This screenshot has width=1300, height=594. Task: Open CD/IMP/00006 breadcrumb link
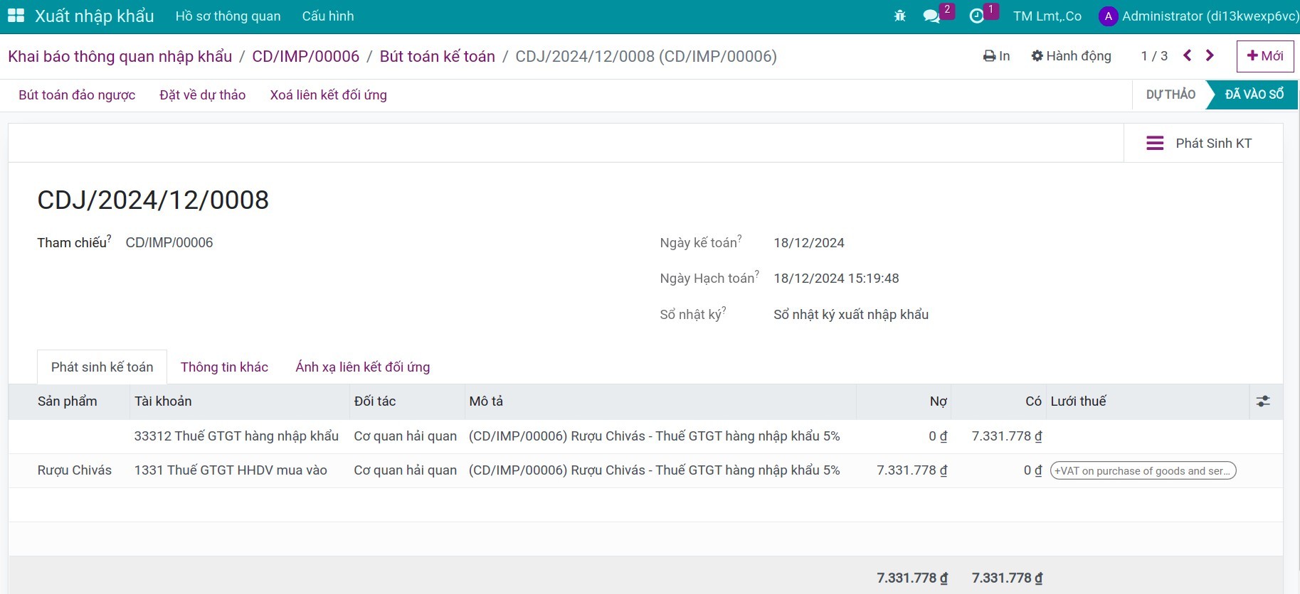tap(305, 57)
